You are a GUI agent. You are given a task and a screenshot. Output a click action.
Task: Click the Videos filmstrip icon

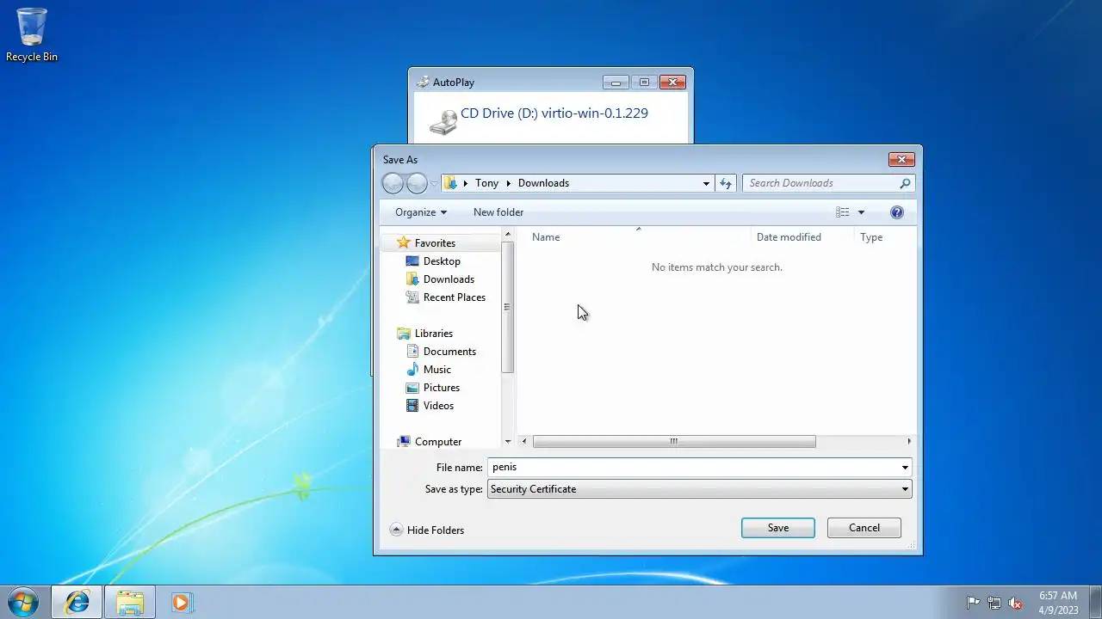412,406
